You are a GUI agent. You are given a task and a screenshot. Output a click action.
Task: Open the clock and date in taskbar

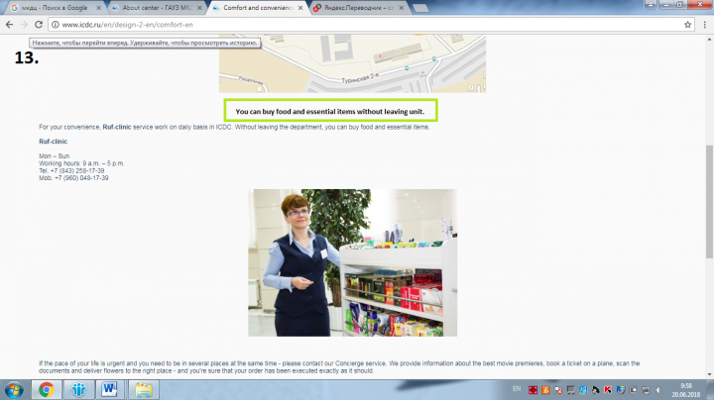coord(686,390)
